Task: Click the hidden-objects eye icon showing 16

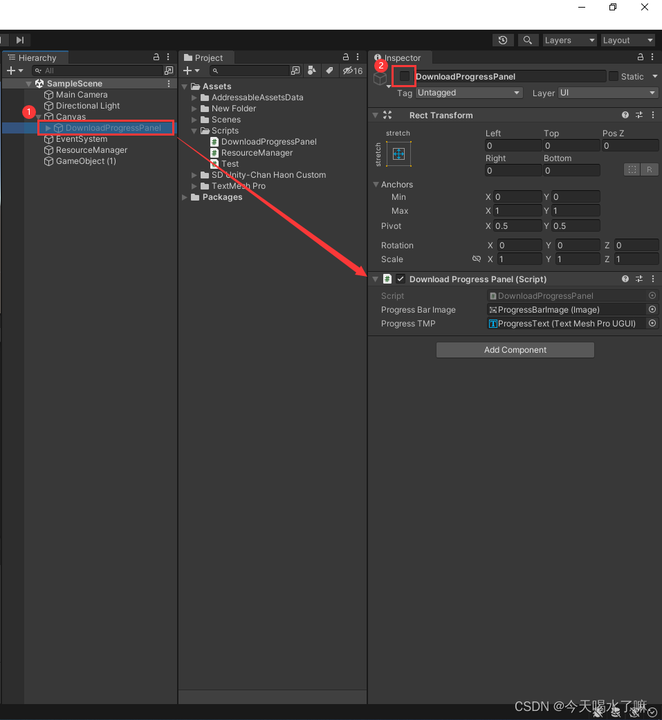Action: coord(349,71)
